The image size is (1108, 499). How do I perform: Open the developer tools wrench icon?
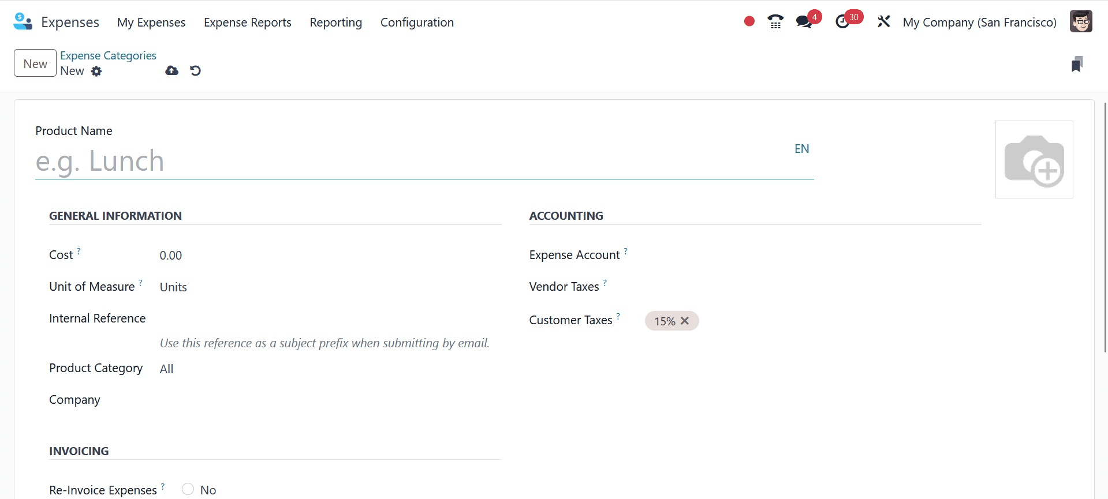coord(883,22)
